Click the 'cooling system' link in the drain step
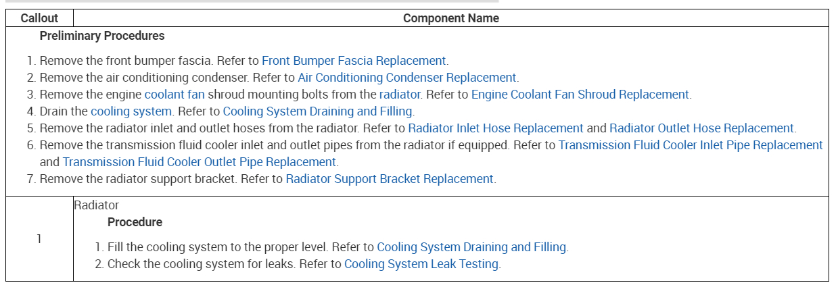Image resolution: width=838 pixels, height=287 pixels. 131,111
